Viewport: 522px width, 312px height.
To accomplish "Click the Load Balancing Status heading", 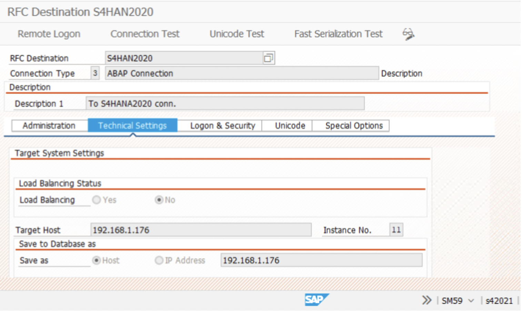I will coord(60,184).
